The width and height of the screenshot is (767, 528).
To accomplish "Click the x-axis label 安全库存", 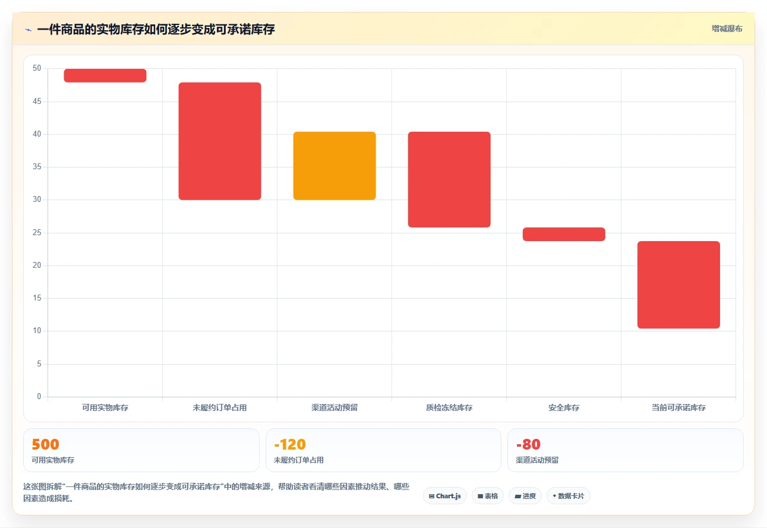I will pos(564,408).
